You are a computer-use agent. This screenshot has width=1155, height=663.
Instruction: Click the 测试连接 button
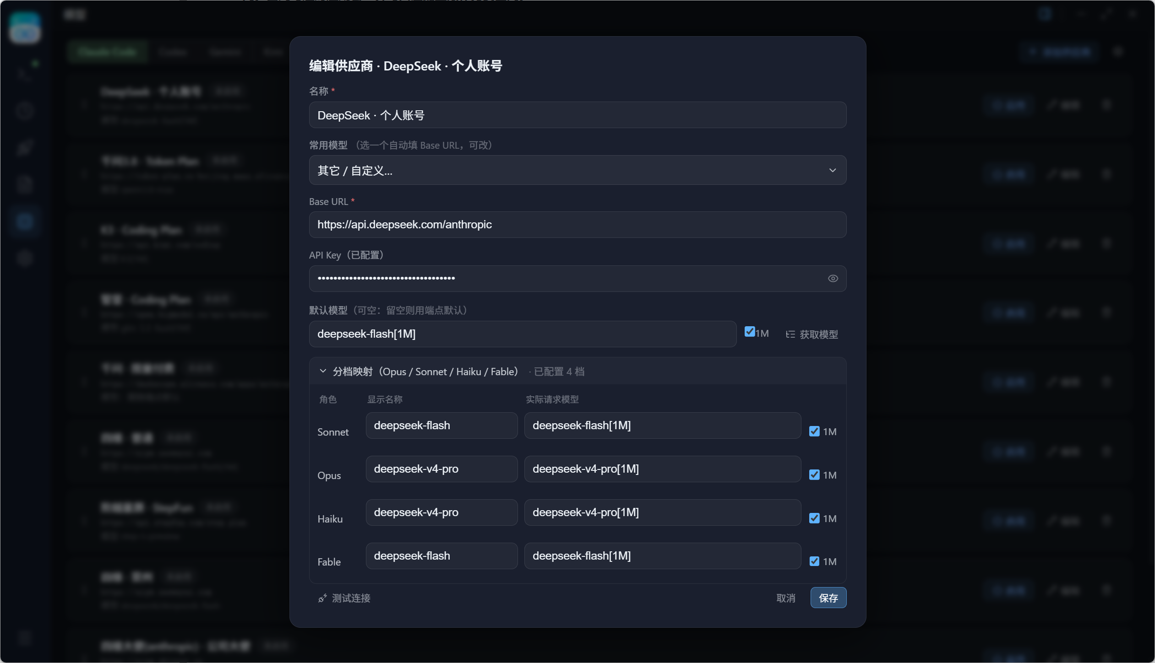pos(344,598)
